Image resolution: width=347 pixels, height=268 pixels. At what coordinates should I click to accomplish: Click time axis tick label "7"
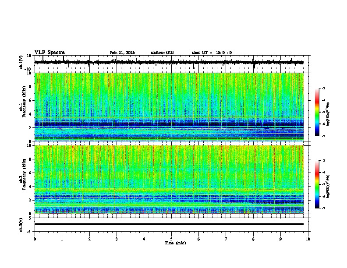226,239
